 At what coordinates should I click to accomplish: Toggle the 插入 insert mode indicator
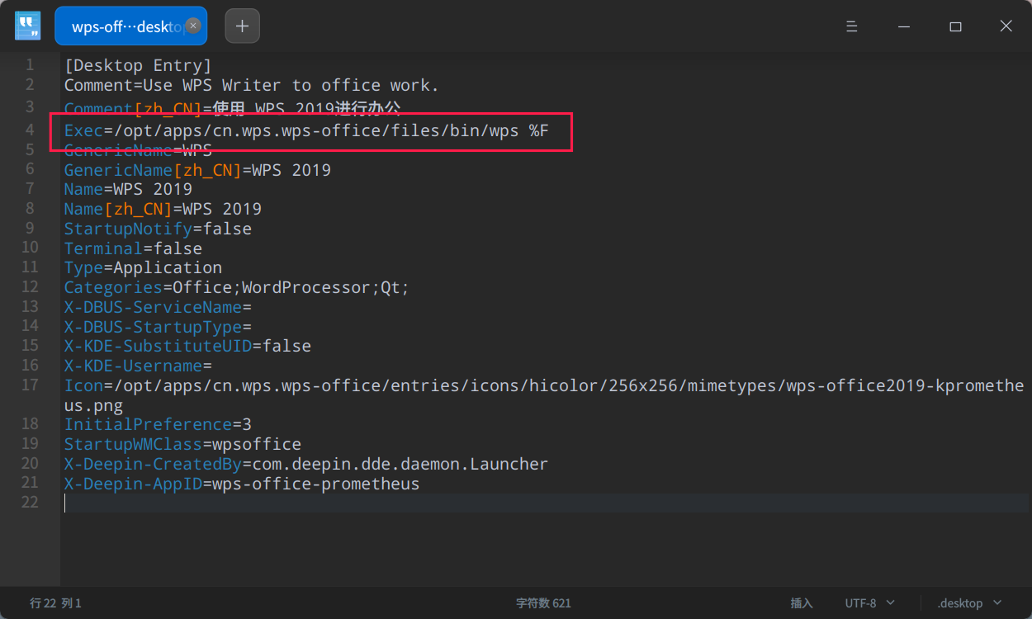[x=802, y=602]
